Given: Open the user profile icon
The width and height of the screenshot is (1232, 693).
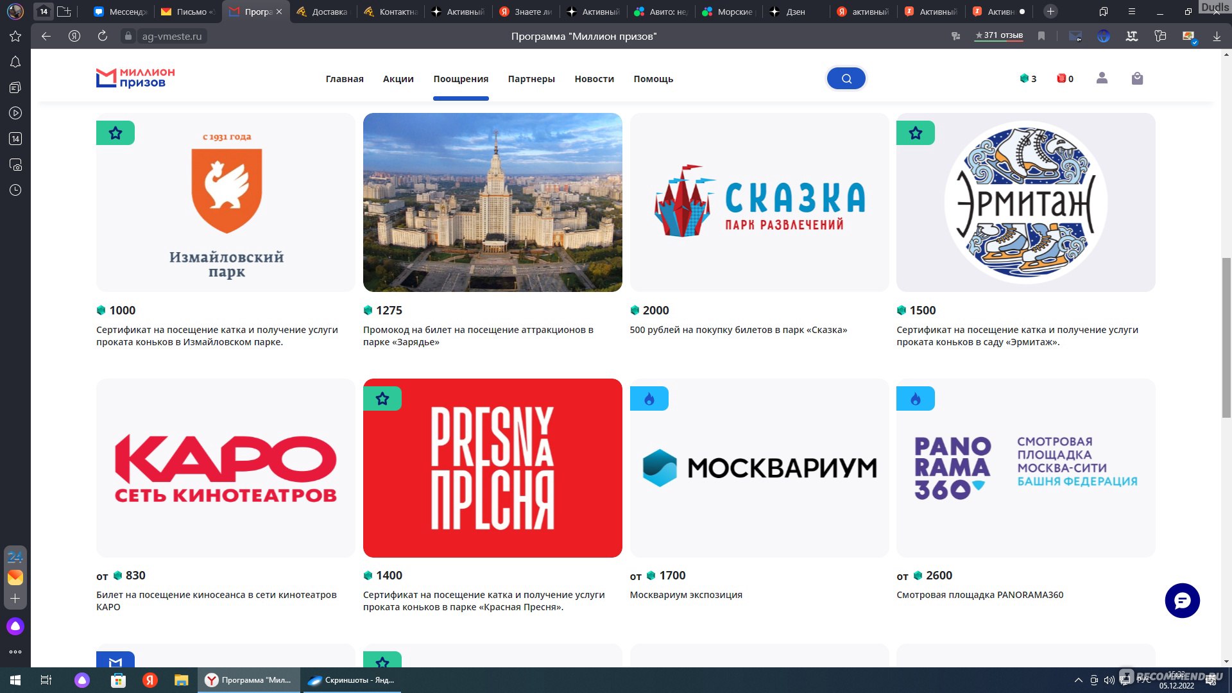Looking at the screenshot, I should coord(1102,78).
